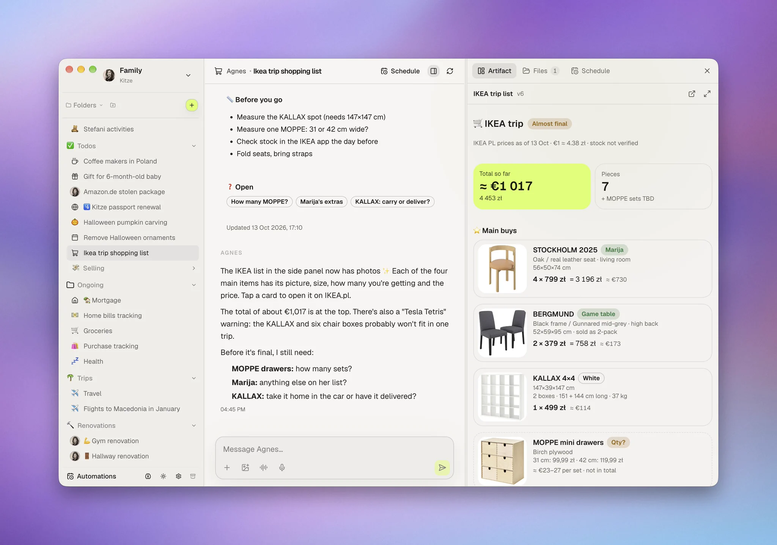Focus the Message Agnes input field

point(334,449)
